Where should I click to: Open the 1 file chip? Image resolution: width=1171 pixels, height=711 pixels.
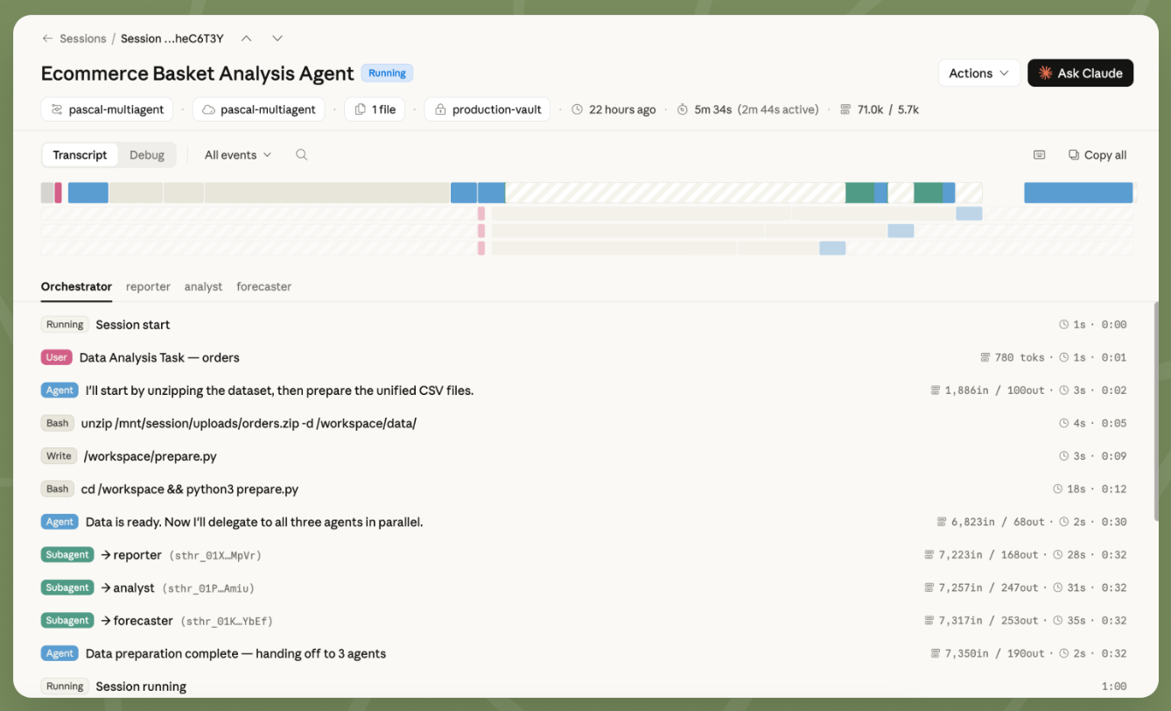pyautogui.click(x=375, y=109)
